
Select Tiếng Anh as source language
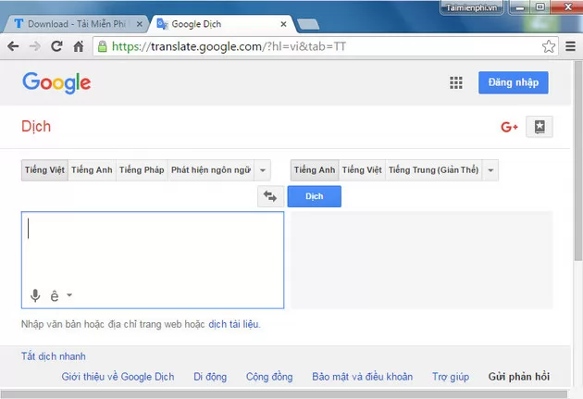coord(92,170)
